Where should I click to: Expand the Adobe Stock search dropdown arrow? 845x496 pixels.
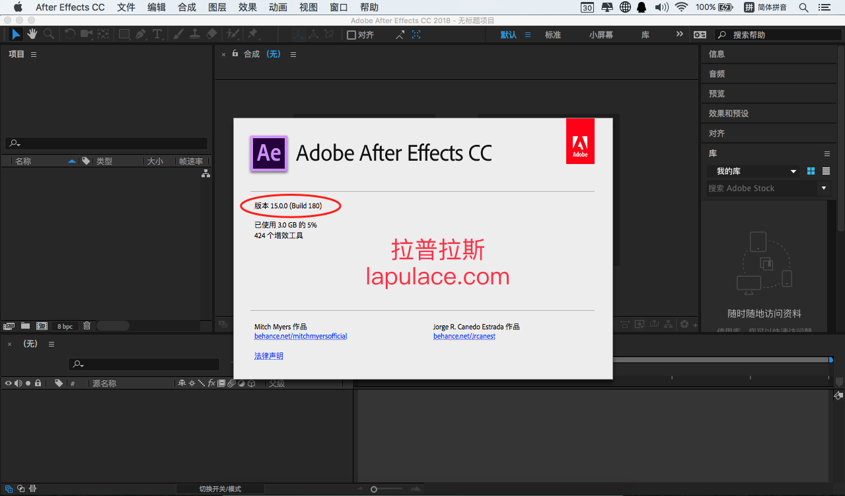coord(824,188)
